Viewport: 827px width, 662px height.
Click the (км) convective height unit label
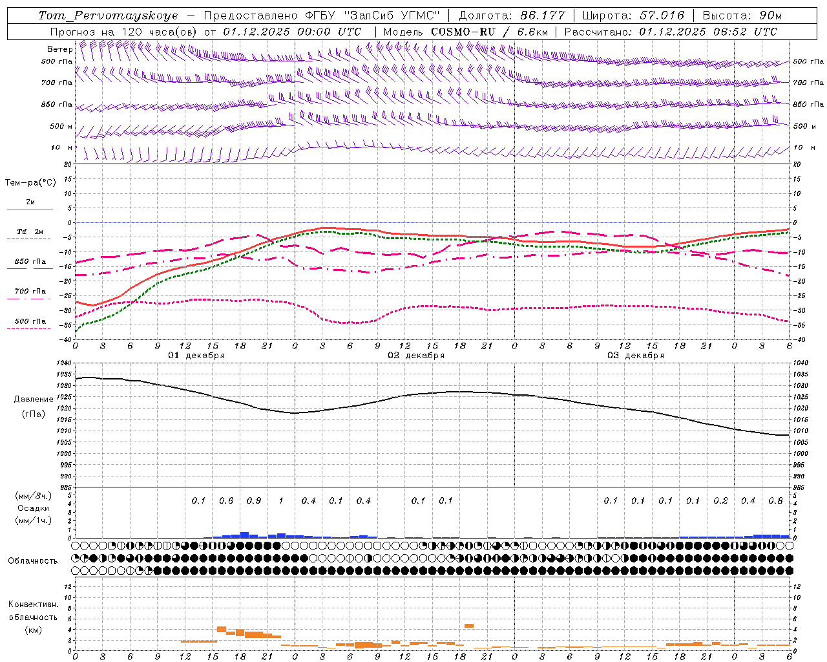click(x=34, y=630)
